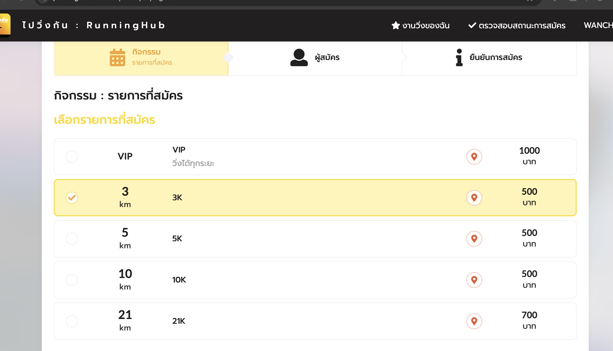This screenshot has height=351, width=613.
Task: Click the info icon for ยืนยันการสมัคร
Action: (x=459, y=57)
